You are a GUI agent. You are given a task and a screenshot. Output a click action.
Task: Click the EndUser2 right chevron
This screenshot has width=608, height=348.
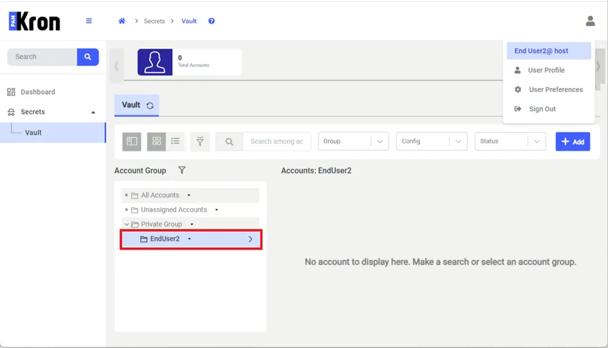tap(250, 239)
